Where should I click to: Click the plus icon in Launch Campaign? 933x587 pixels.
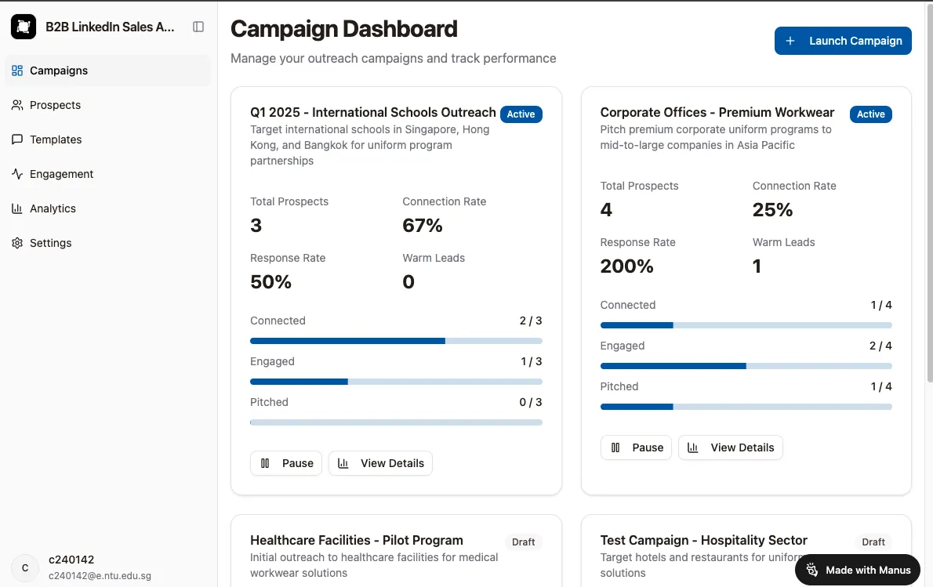[x=790, y=41]
